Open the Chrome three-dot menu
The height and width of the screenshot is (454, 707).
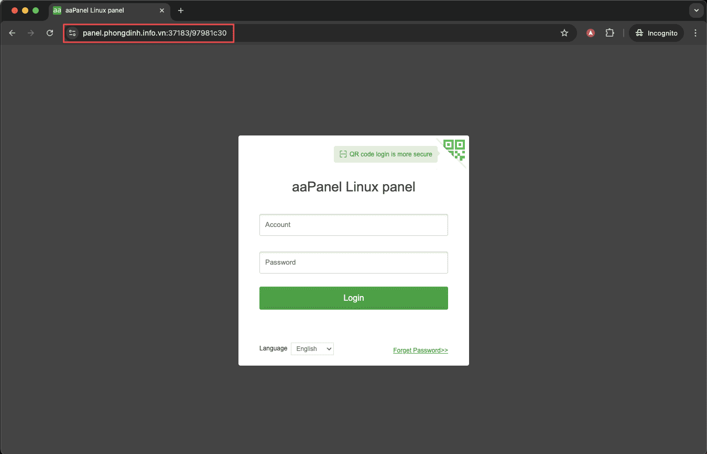coord(695,33)
